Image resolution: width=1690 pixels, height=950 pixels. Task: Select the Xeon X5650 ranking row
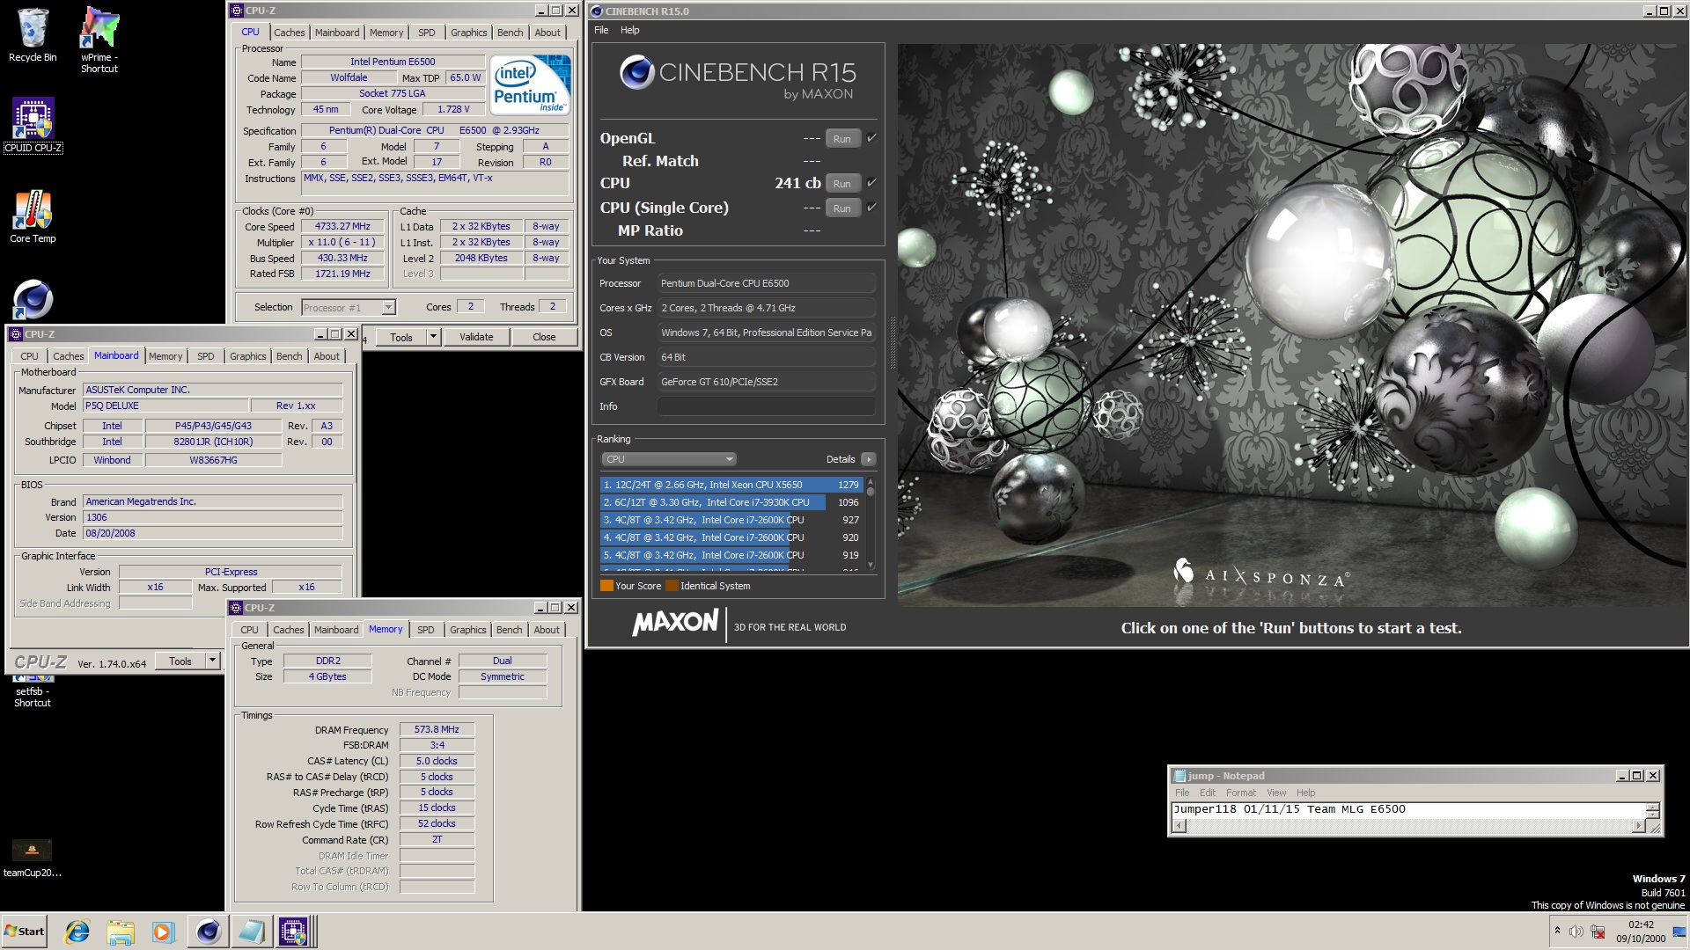click(x=731, y=485)
